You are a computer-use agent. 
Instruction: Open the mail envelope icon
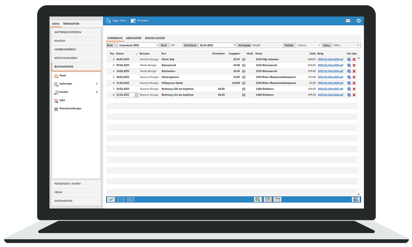pyautogui.click(x=348, y=21)
